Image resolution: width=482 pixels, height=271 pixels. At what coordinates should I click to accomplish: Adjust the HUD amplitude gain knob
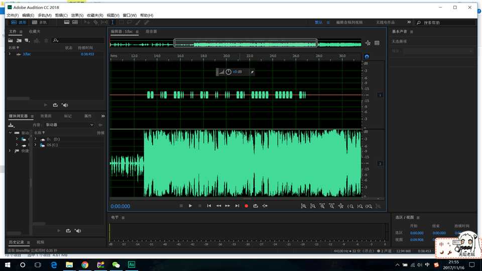coord(228,72)
